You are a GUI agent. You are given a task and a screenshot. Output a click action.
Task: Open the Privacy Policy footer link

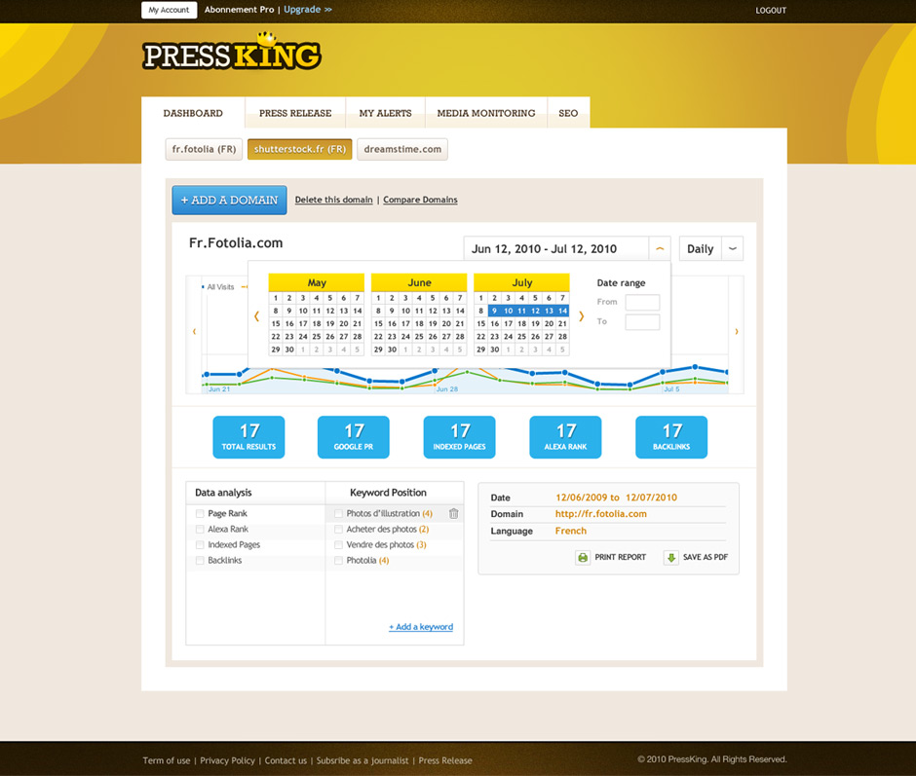click(228, 760)
